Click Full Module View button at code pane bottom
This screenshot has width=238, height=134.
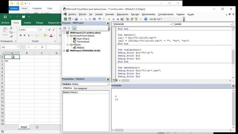click(116, 80)
